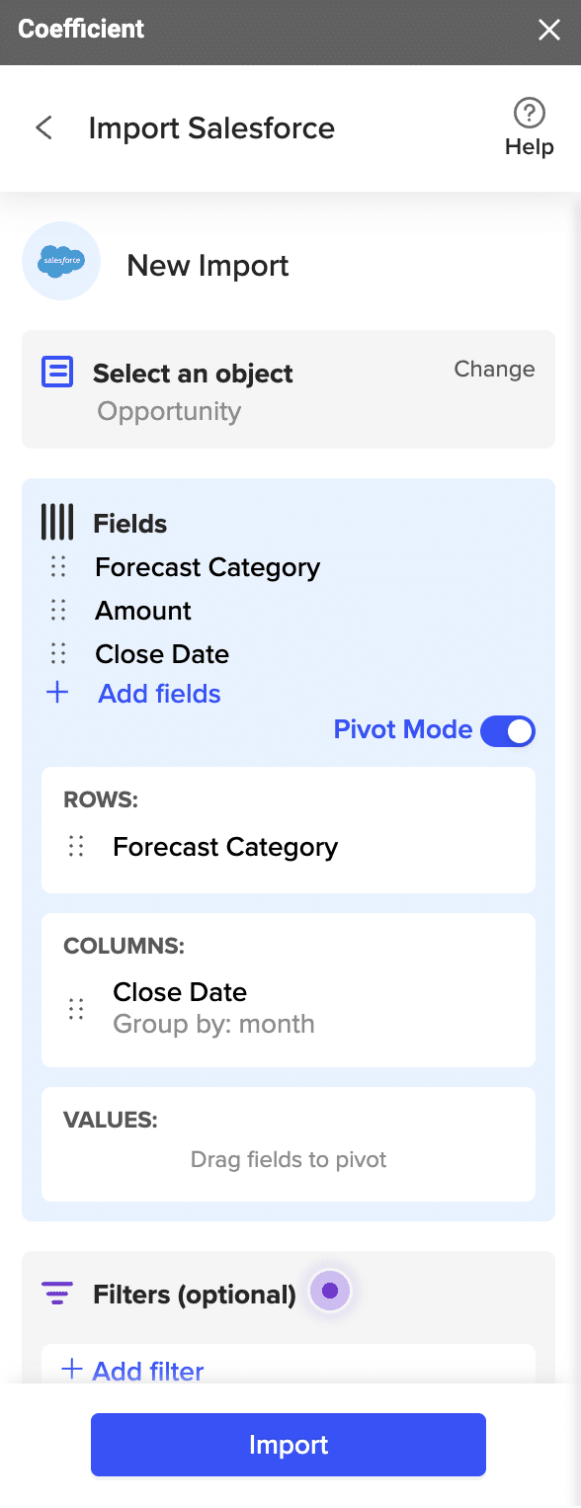Click the Filters funnel icon
This screenshot has width=581, height=1508.
tap(57, 1293)
